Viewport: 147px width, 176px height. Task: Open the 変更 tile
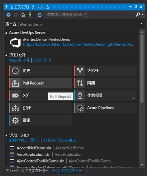[x=40, y=71]
